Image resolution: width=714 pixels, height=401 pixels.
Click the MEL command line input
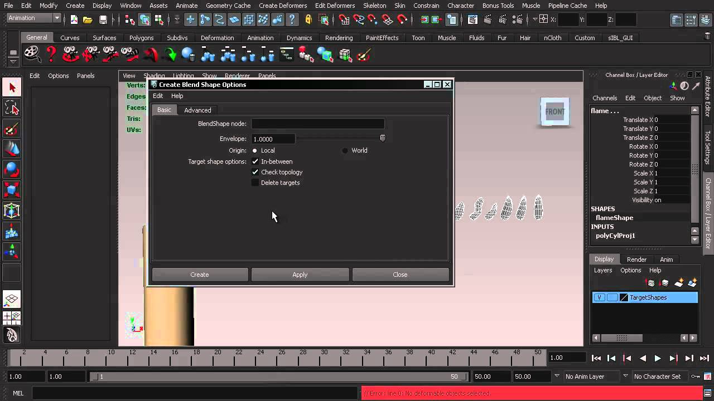click(194, 393)
